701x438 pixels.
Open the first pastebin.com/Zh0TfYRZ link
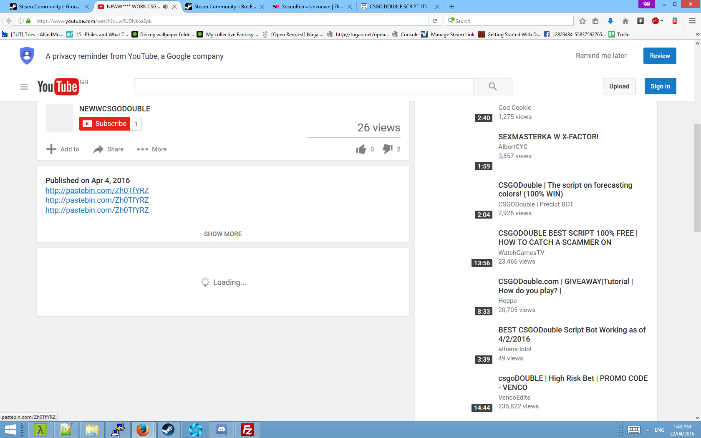click(x=97, y=191)
